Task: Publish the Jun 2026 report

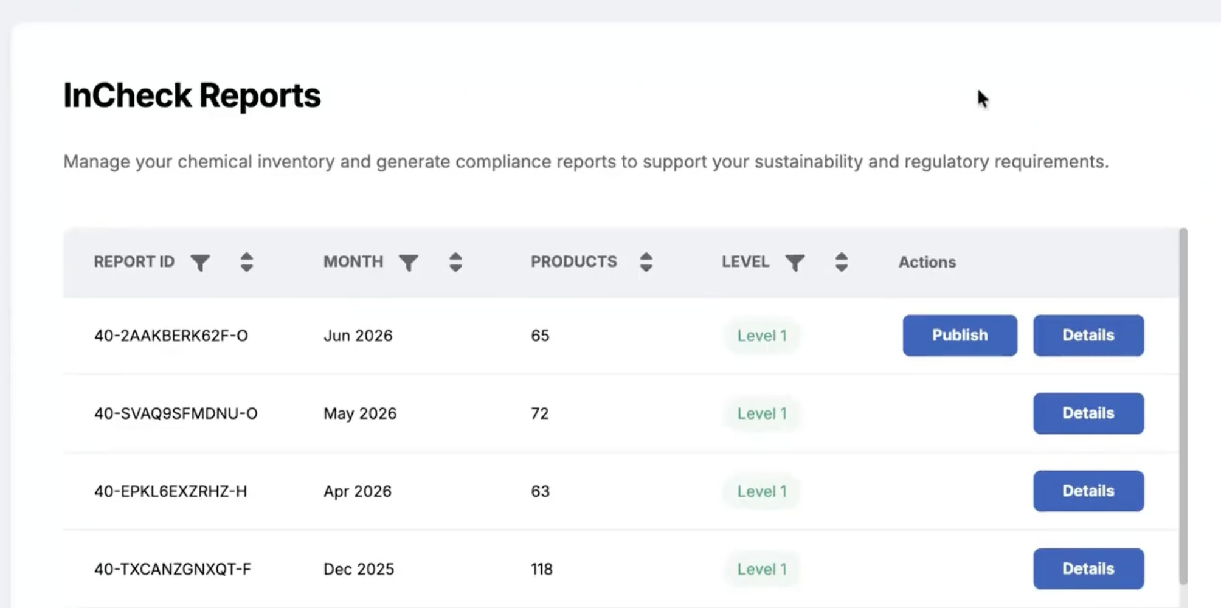Action: pyautogui.click(x=960, y=336)
